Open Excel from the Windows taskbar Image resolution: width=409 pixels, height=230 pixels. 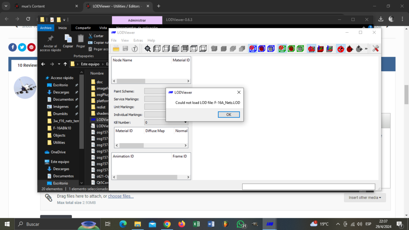196,224
